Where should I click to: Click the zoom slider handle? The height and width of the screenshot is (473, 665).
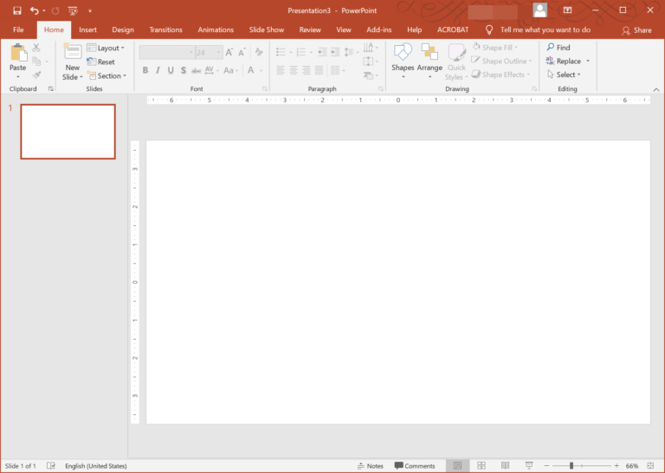pyautogui.click(x=571, y=466)
